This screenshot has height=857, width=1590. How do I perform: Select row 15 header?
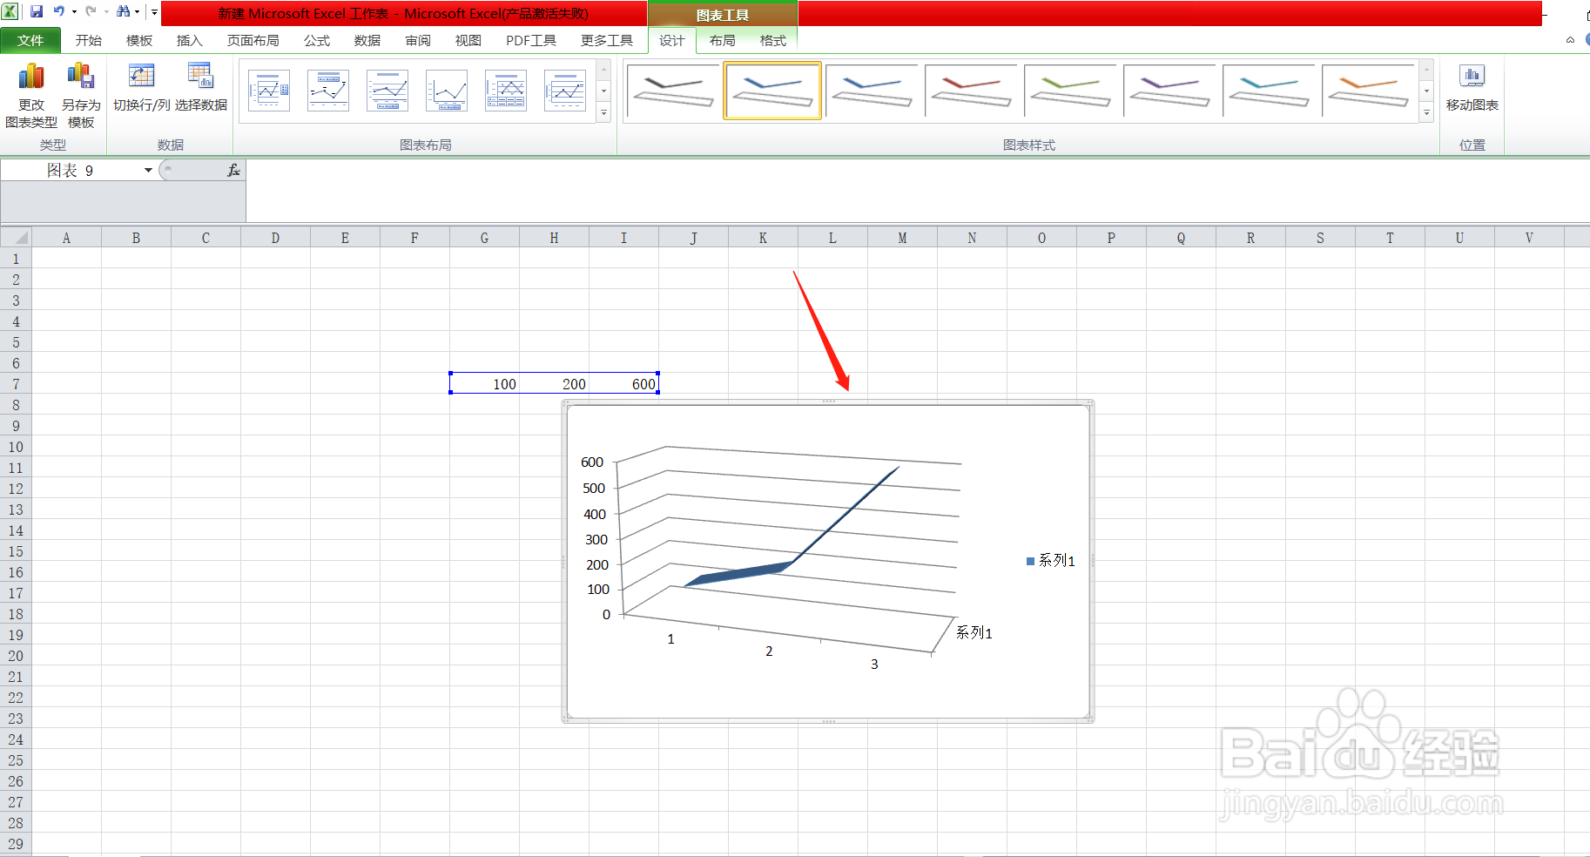[x=16, y=551]
